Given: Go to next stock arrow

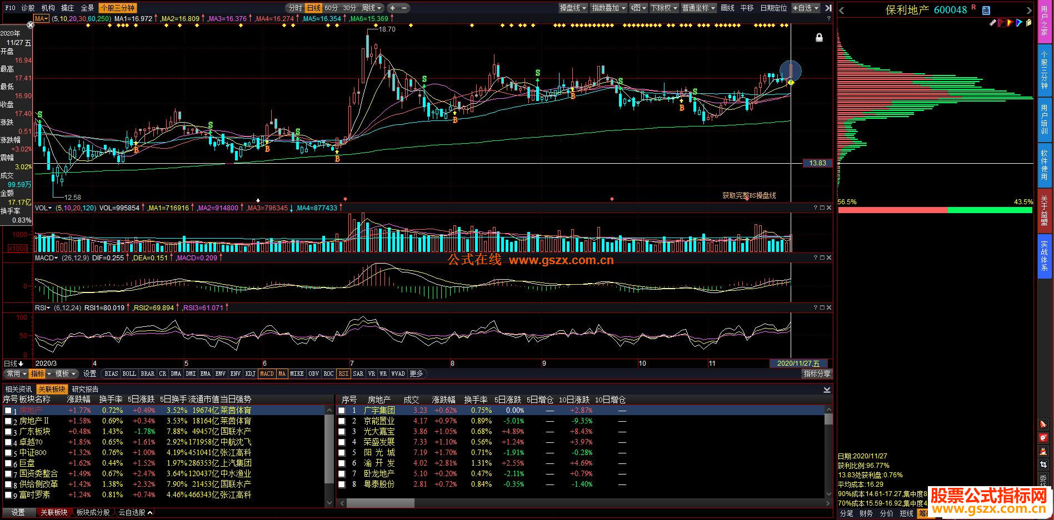Looking at the screenshot, I should pos(1028,10).
